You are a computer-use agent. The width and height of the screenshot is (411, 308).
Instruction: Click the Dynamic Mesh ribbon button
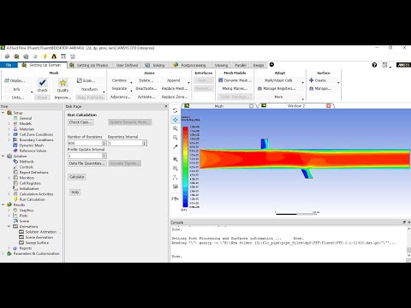point(235,80)
